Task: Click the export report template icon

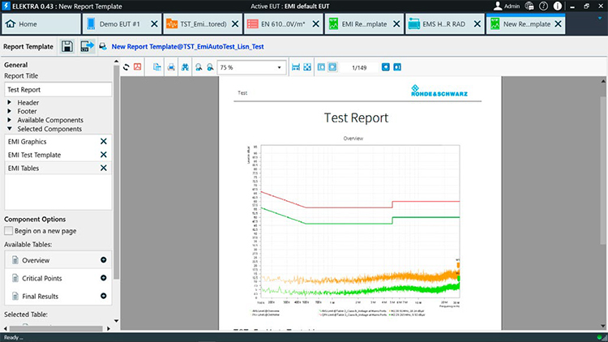Action: 87,47
